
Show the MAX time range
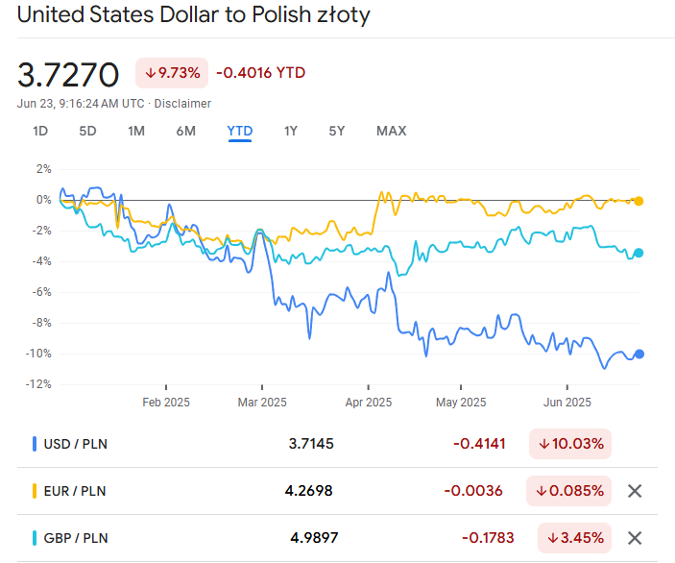click(391, 131)
